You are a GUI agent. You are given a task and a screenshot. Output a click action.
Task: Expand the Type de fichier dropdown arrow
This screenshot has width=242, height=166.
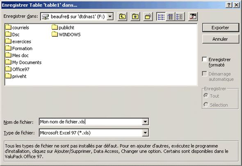click(x=145, y=132)
